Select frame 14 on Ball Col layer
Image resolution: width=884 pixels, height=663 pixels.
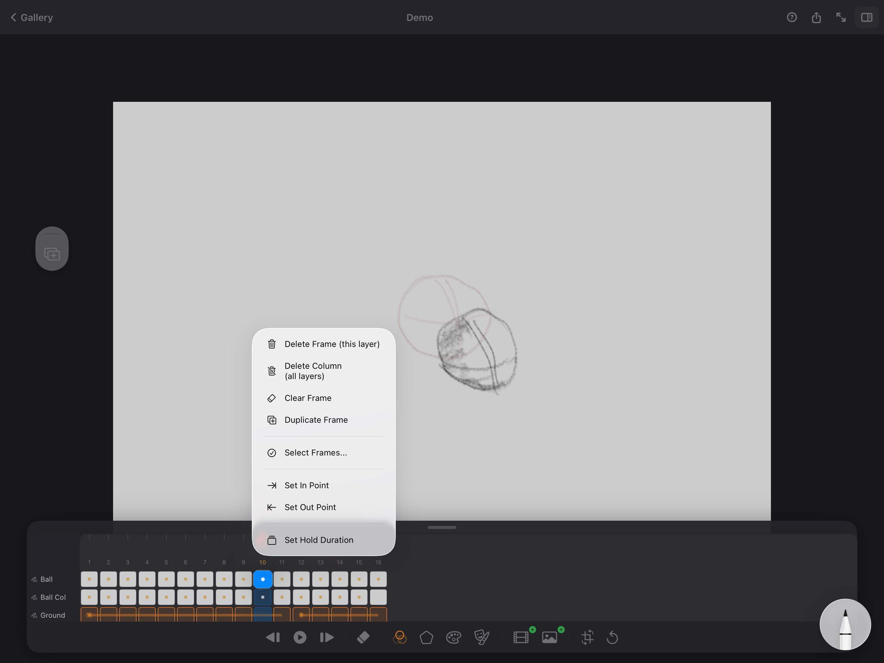coord(340,597)
